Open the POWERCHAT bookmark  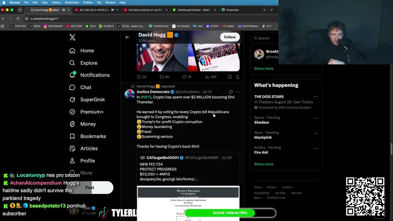[159, 26]
